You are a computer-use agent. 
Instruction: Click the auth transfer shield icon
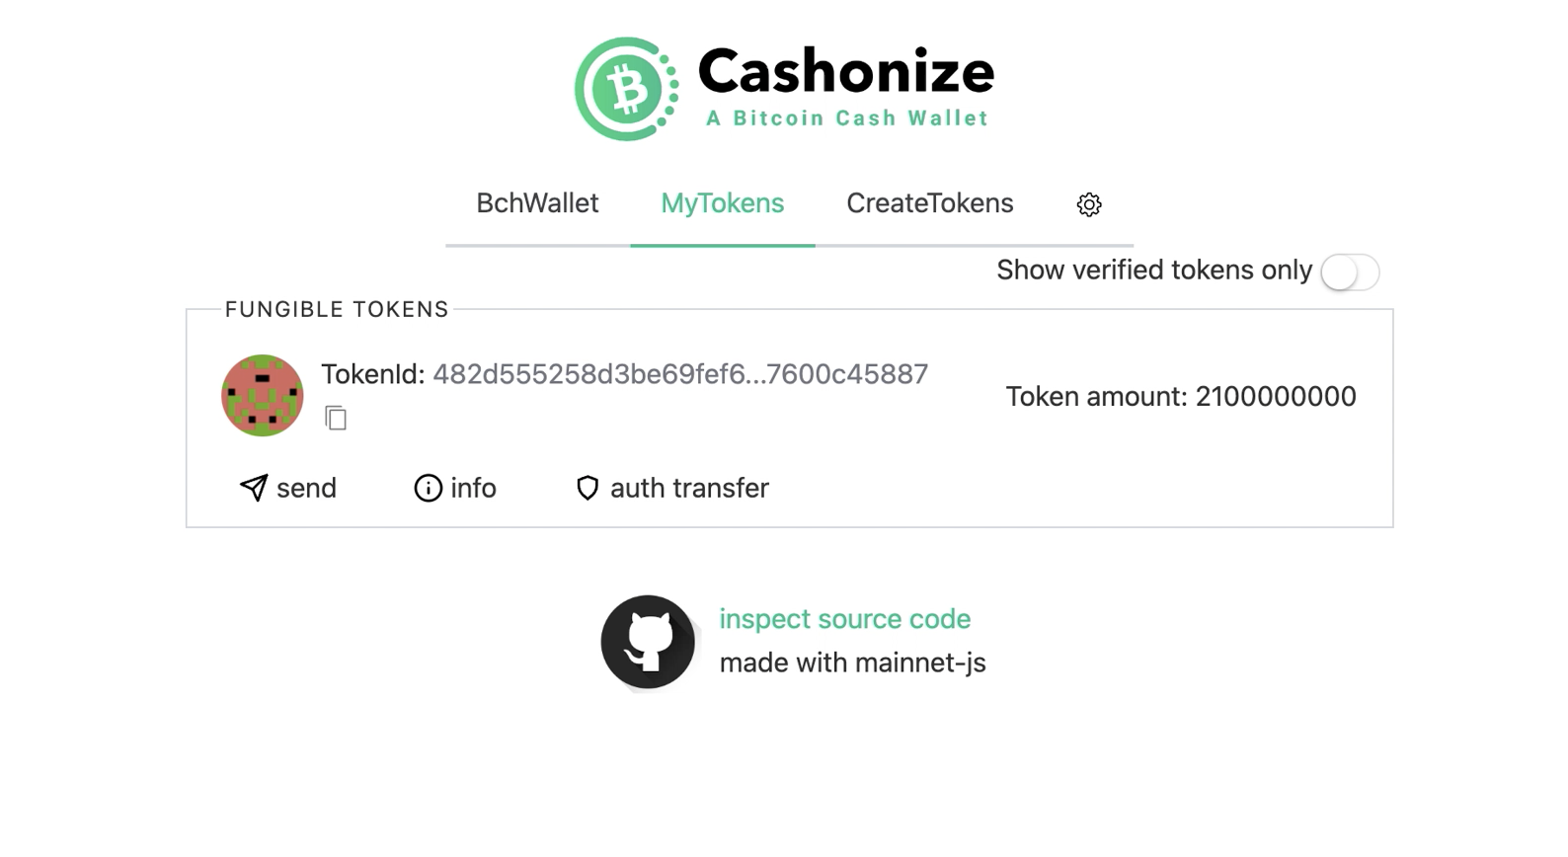(588, 488)
